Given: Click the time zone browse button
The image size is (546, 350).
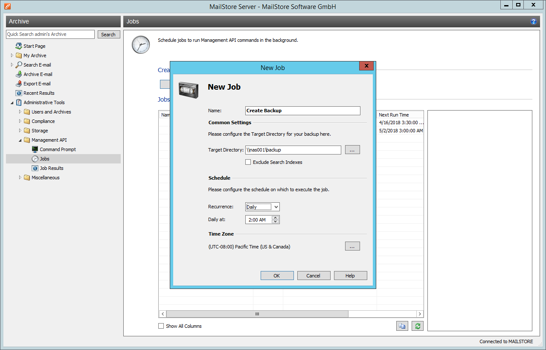Looking at the screenshot, I should pos(352,246).
